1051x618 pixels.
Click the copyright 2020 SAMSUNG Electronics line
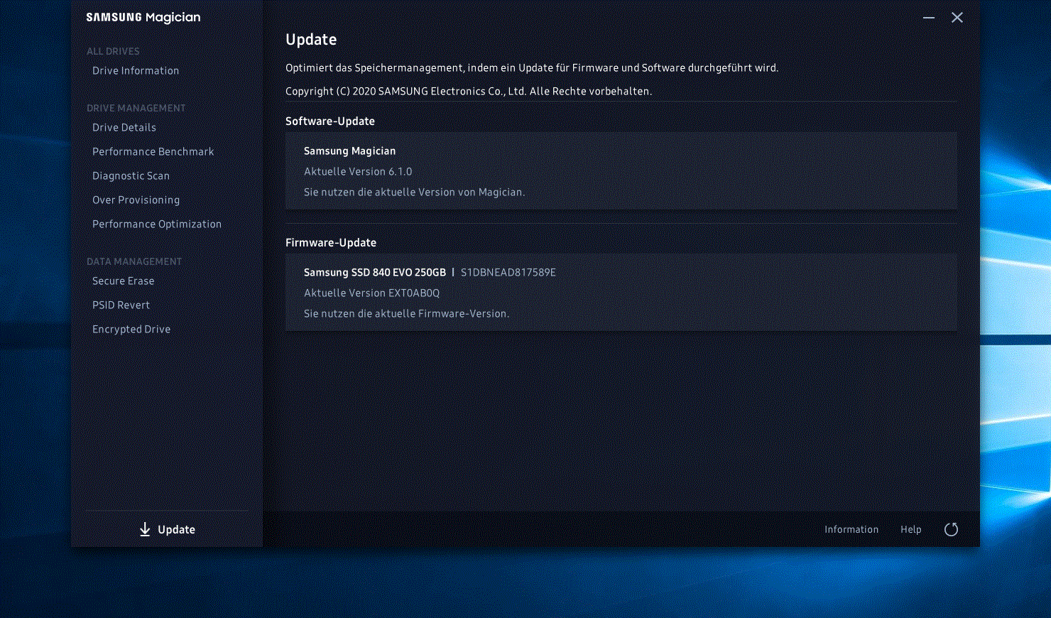point(469,92)
